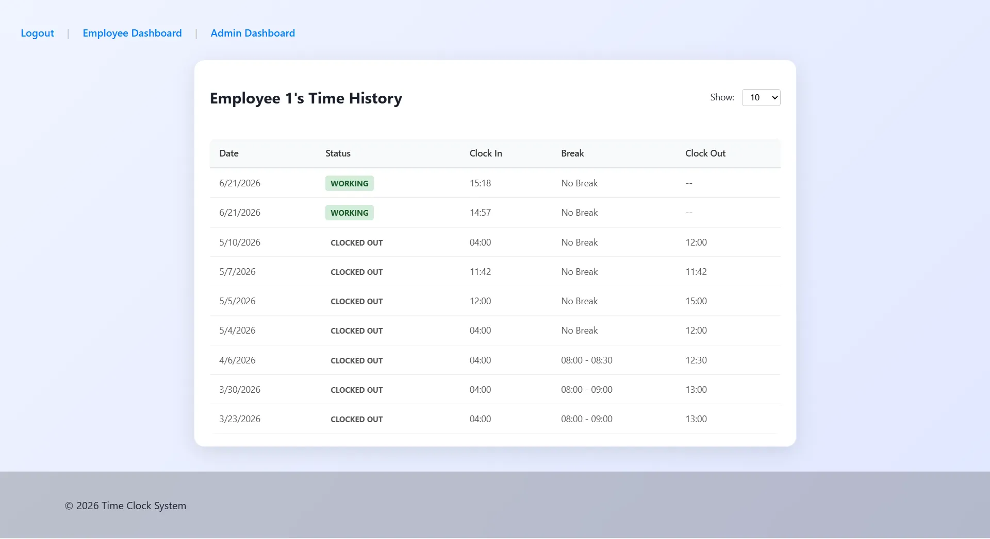Screen dimensions: 990x539
Task: Select the 3/30/2026 date cell
Action: (240, 390)
